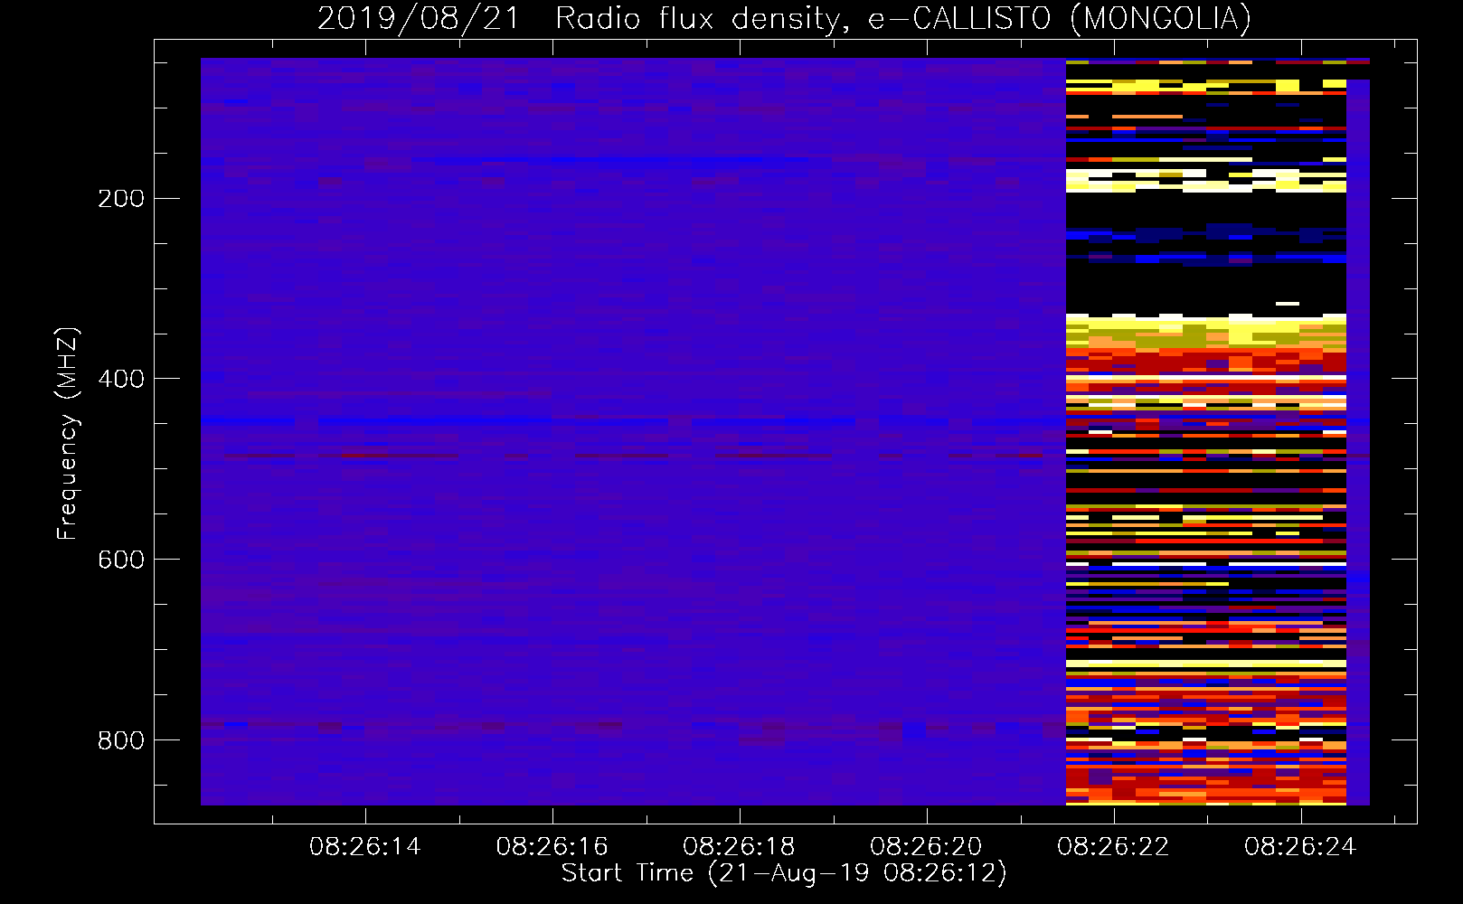Click the 08:26:18 time tick label
Viewport: 1463px width, 904px height.
[x=740, y=847]
